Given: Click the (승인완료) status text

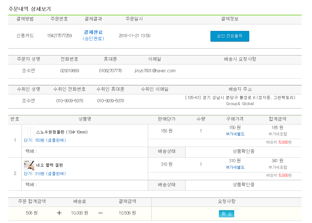Looking at the screenshot, I should point(93,39).
